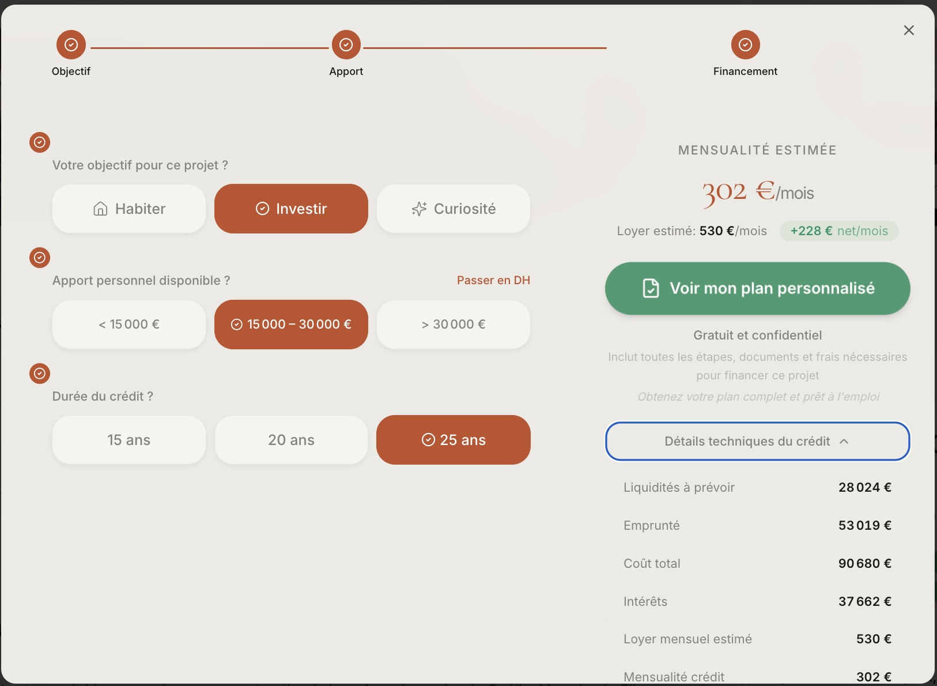The width and height of the screenshot is (937, 686).
Task: Click the Intérêts value 37 662 €
Action: (x=864, y=601)
